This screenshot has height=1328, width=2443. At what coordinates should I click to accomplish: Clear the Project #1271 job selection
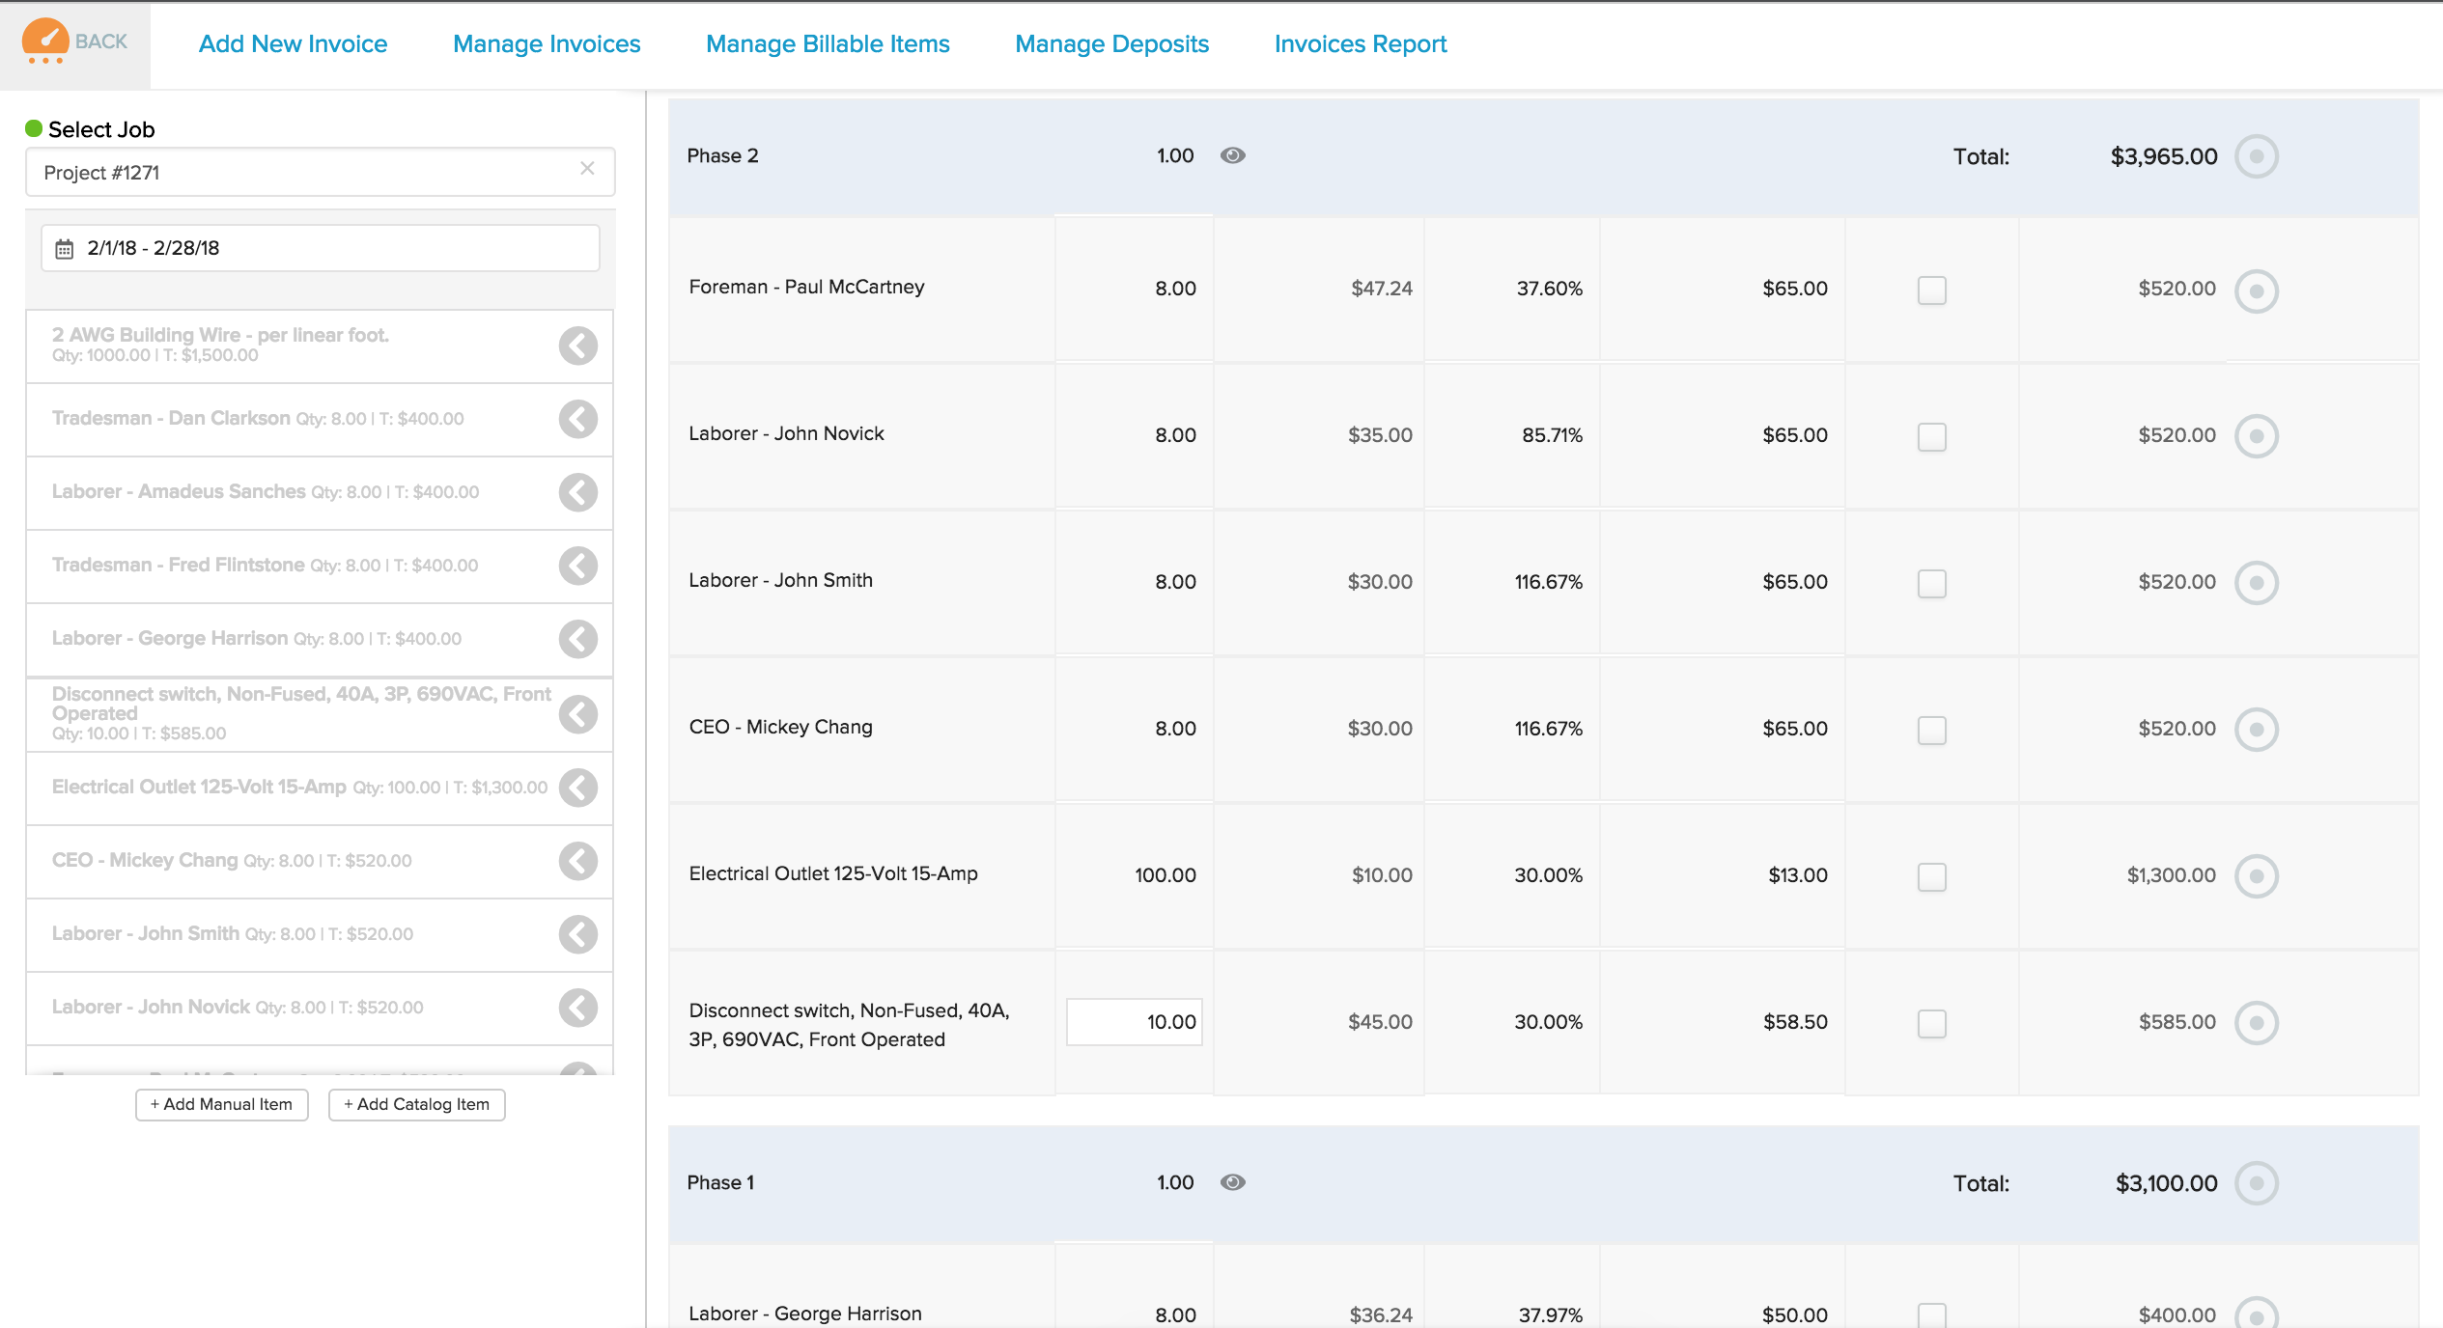[x=587, y=169]
